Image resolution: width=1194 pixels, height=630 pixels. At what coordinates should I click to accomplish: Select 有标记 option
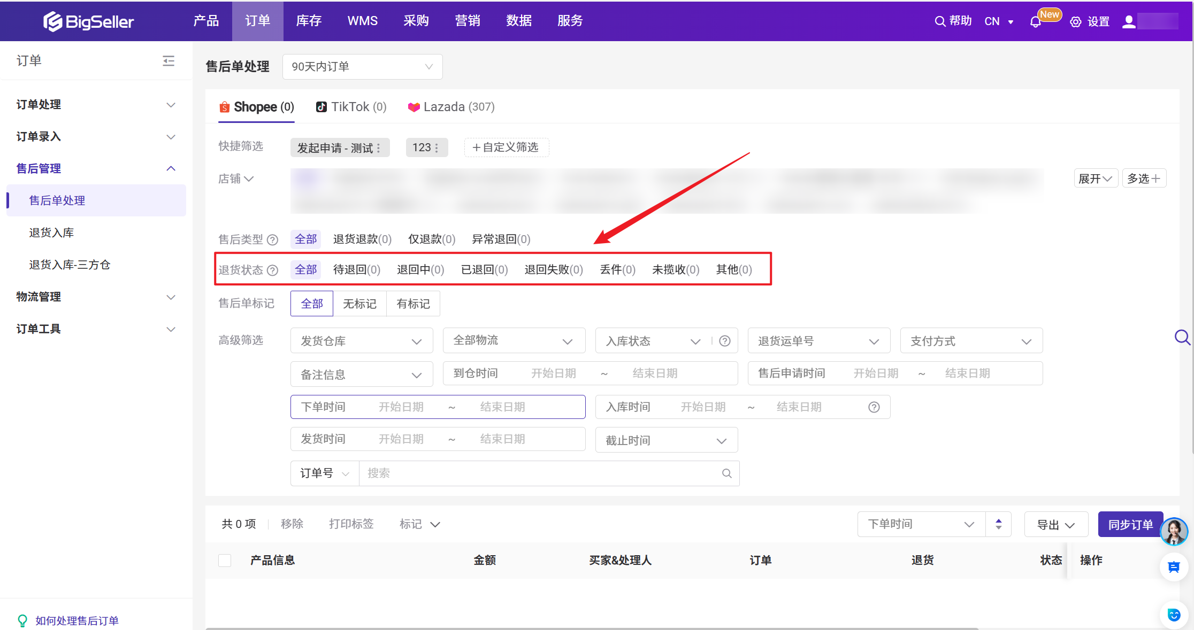413,304
